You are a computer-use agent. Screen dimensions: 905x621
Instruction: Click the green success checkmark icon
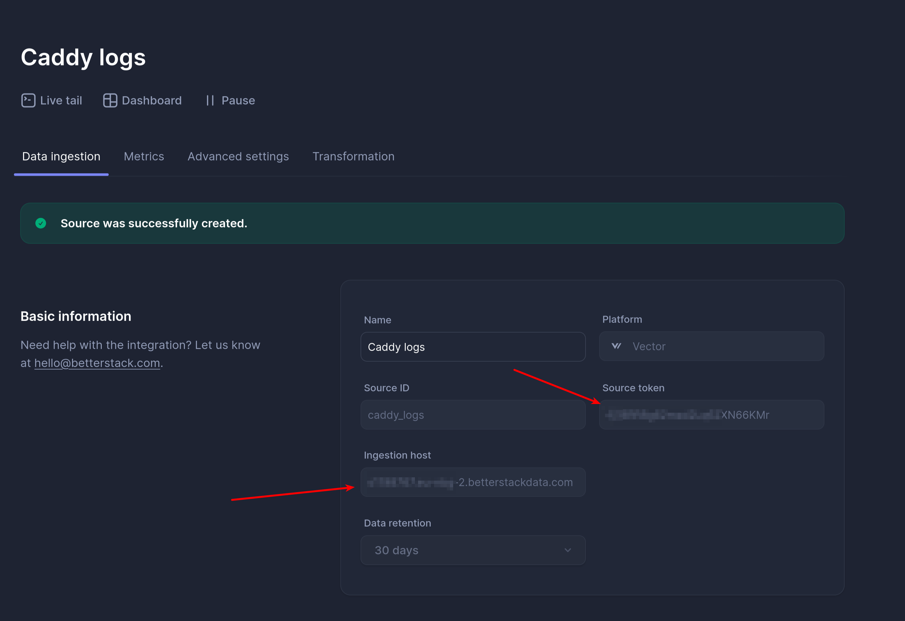click(x=41, y=223)
